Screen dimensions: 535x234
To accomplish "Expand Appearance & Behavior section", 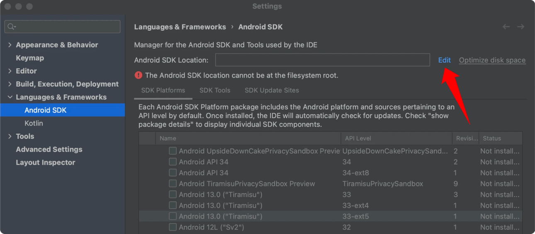I will pyautogui.click(x=10, y=45).
